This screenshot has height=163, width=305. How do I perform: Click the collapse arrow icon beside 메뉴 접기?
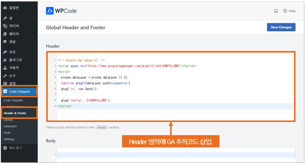(5, 148)
